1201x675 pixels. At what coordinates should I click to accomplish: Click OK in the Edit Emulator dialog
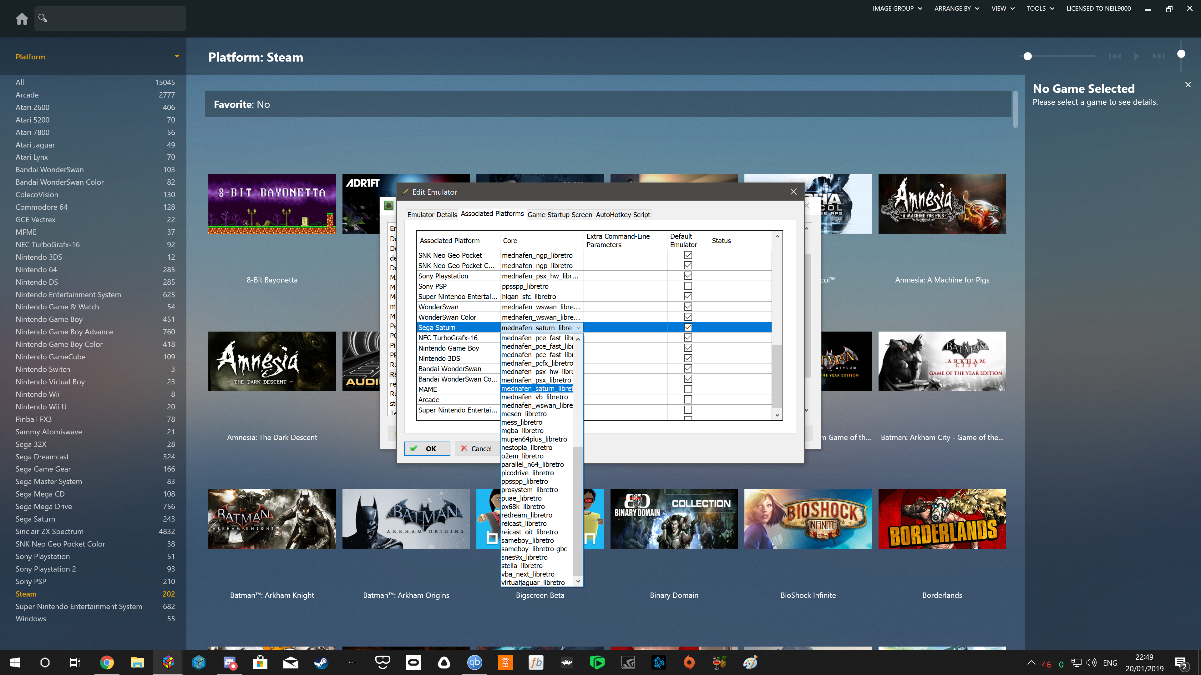427,449
